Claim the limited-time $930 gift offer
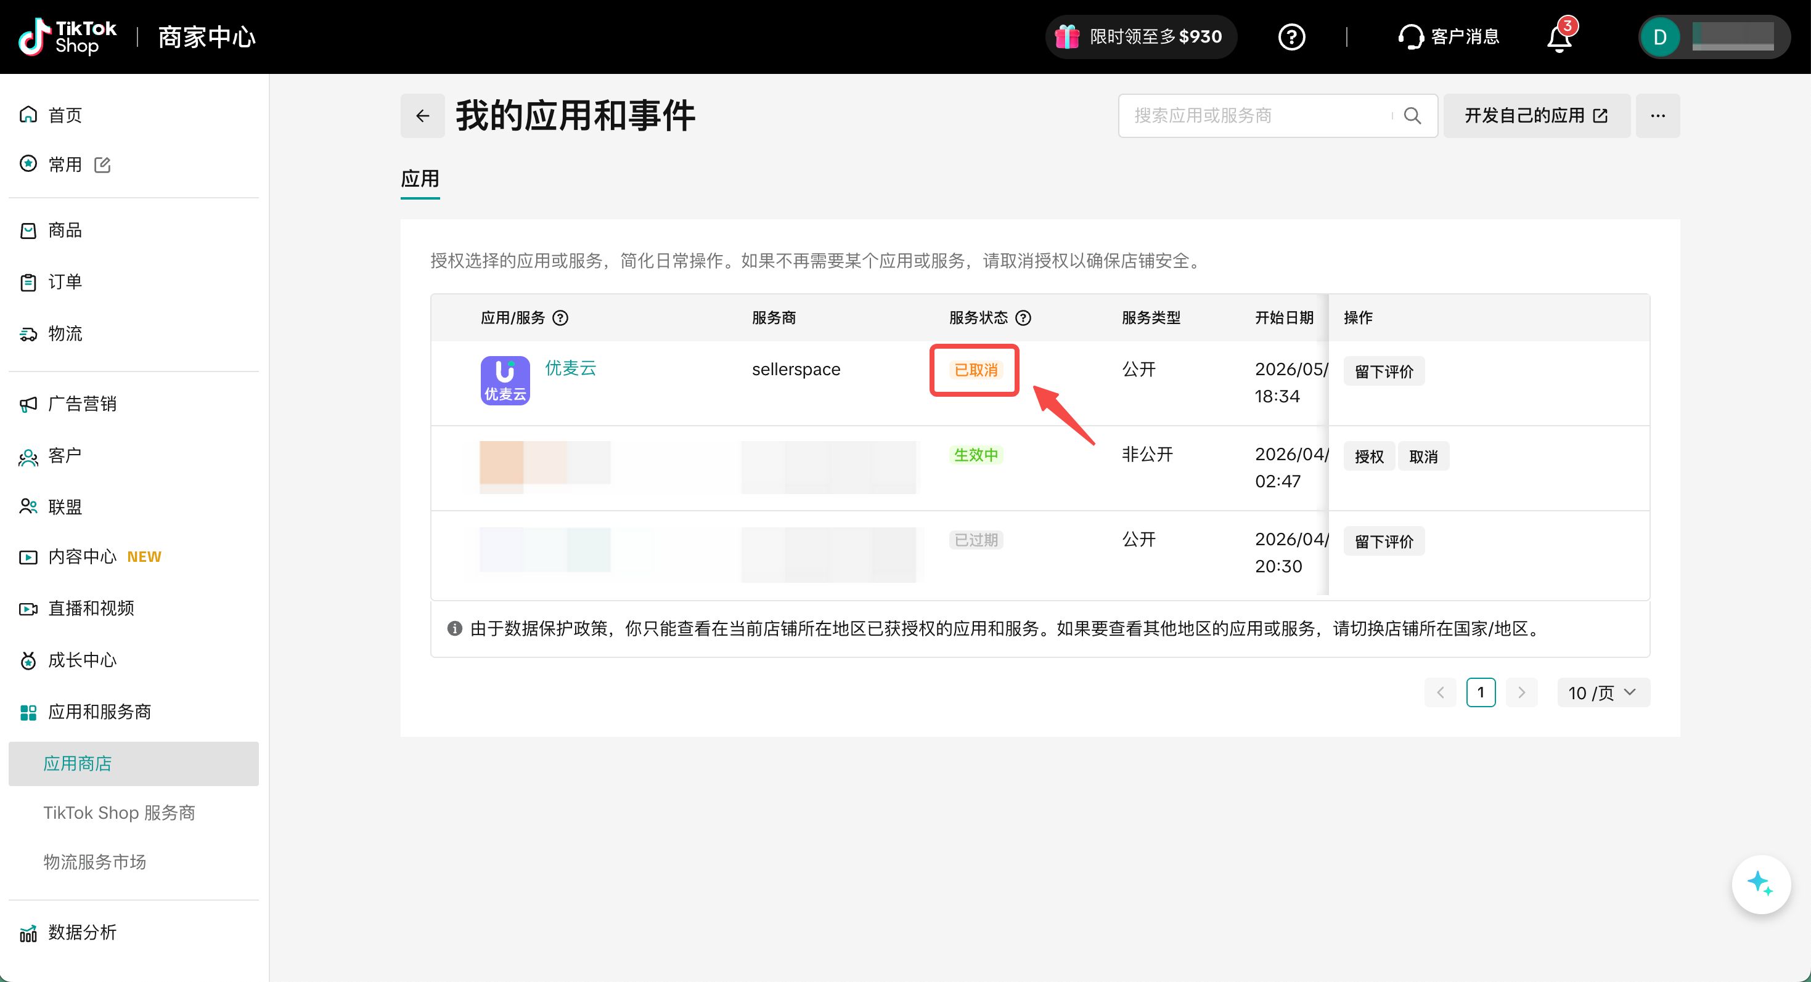 tap(1140, 36)
